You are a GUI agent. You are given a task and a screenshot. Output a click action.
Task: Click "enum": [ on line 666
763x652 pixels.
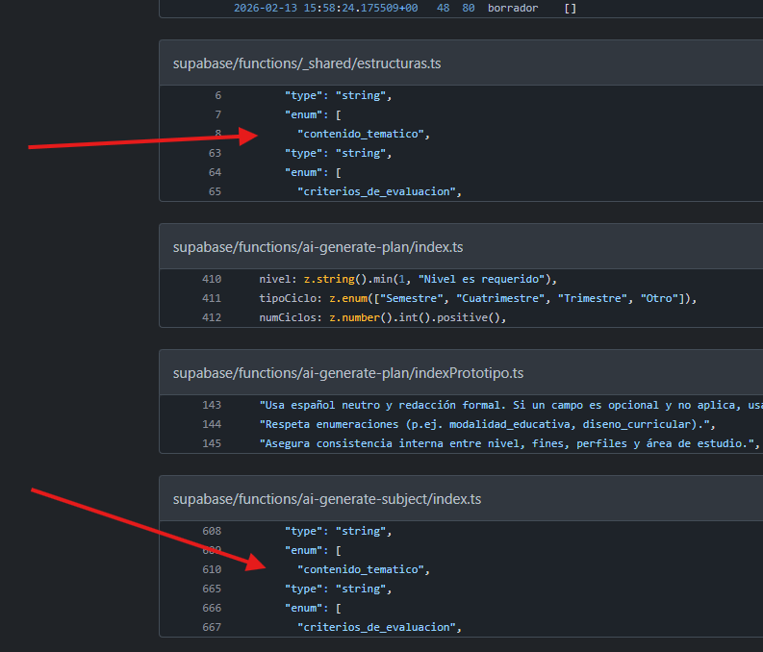313,608
